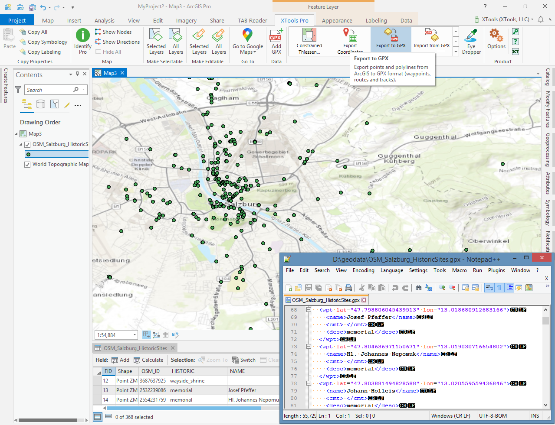The height and width of the screenshot is (425, 555).
Task: Click Import from GPX tool
Action: point(431,39)
